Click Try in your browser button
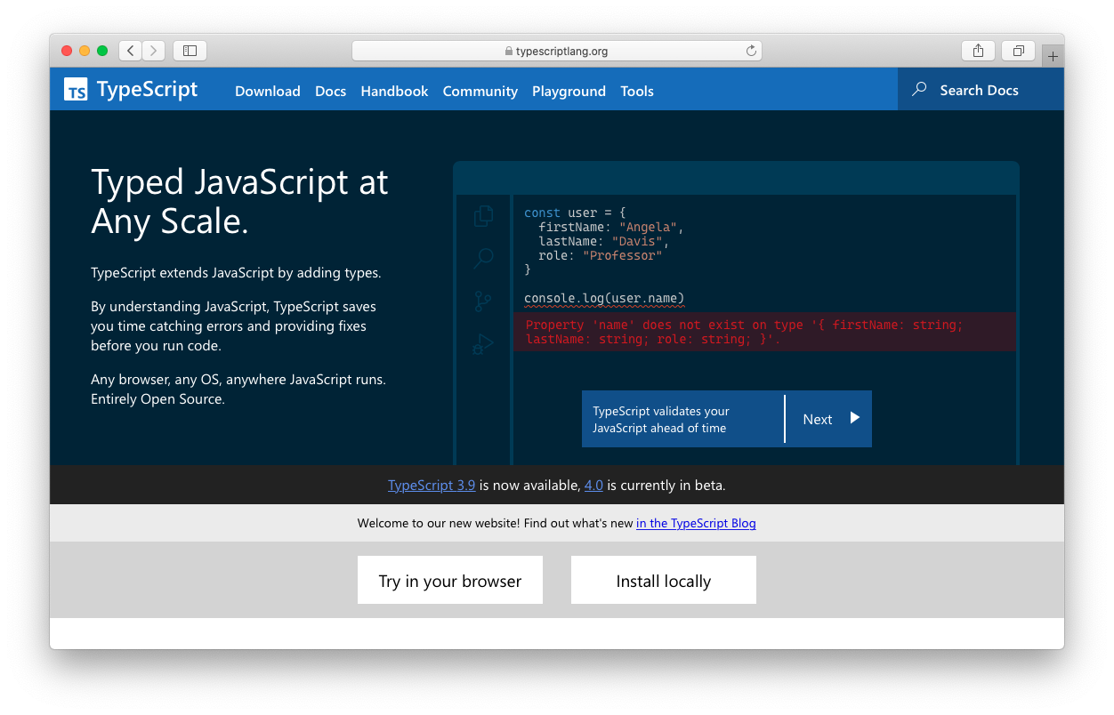Screen dimensions: 1114x715 [x=450, y=580]
